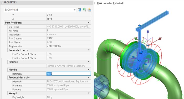Click the Y value 2153
The width and height of the screenshot is (184, 99).
49,15
